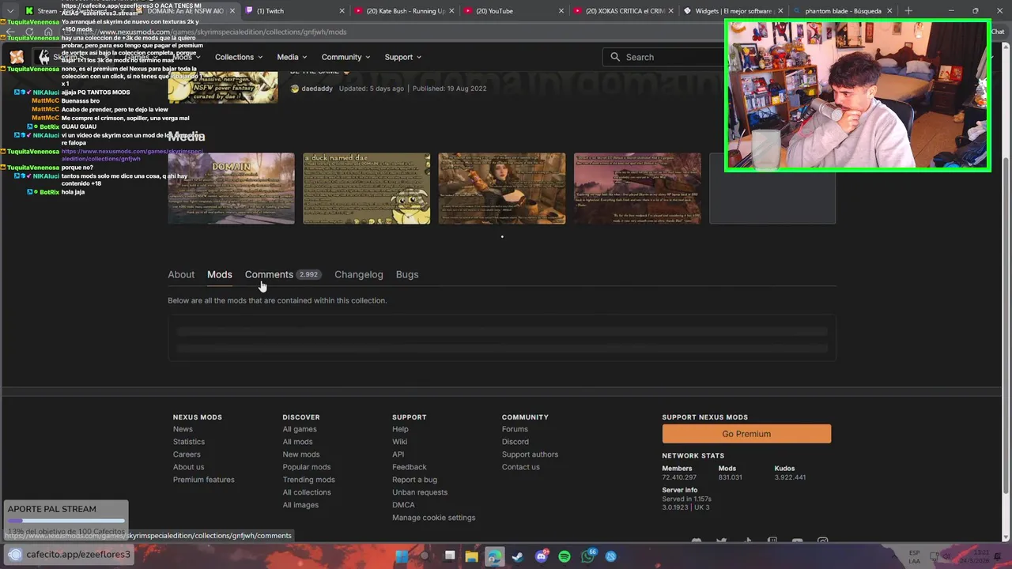Screen dimensions: 1012x569
Task: Click the 3.922.441 Kudos value
Action: (790, 477)
